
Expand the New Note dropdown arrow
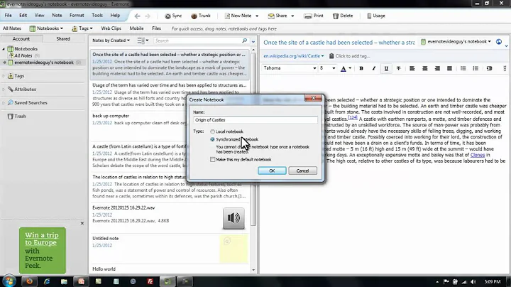257,16
